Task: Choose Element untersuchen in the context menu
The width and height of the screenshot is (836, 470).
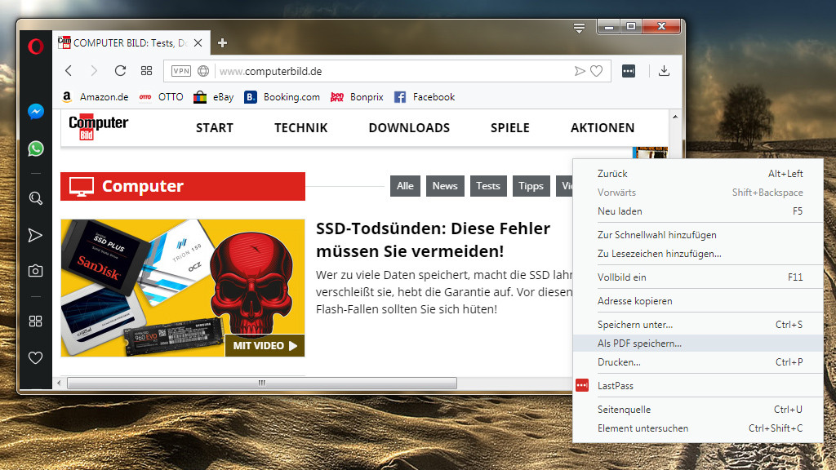Action: (698, 428)
